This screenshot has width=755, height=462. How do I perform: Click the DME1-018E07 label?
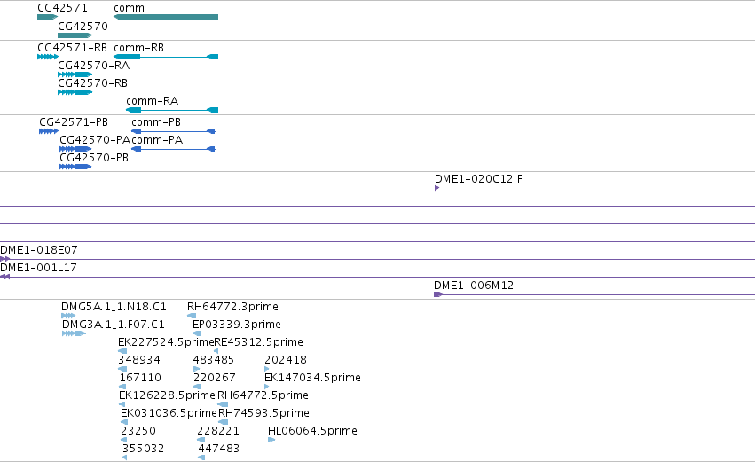point(38,250)
